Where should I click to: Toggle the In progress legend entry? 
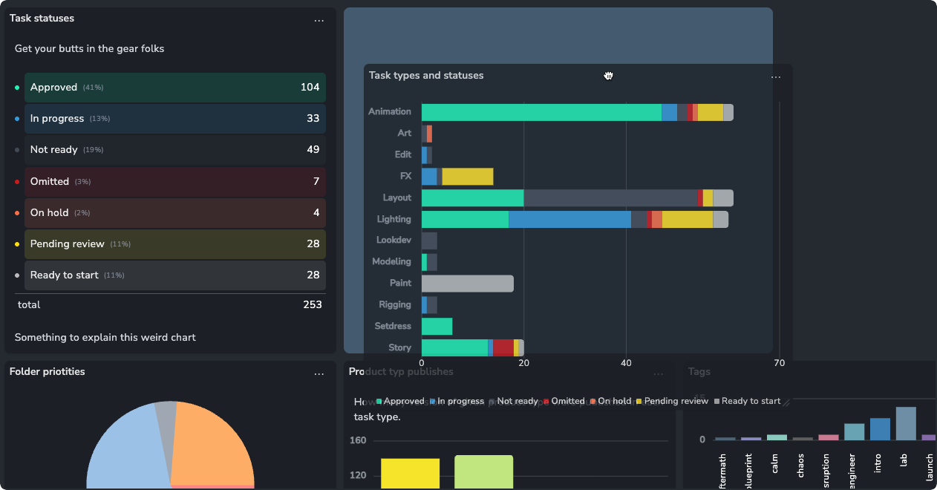point(457,401)
